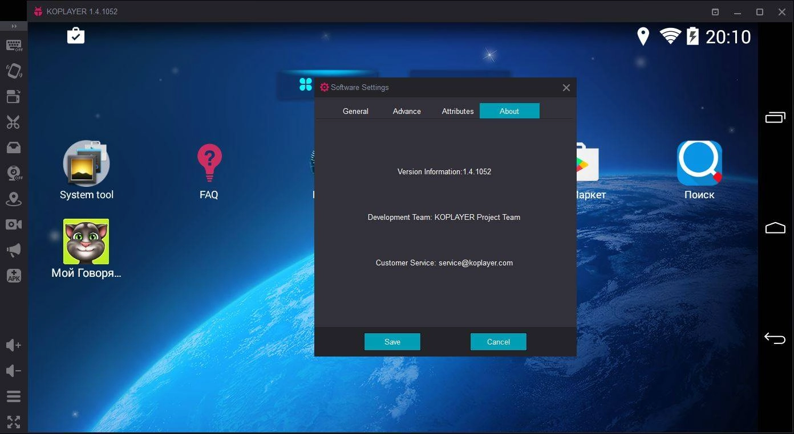Click the battery charging status icon
Image resolution: width=794 pixels, height=434 pixels.
(692, 36)
